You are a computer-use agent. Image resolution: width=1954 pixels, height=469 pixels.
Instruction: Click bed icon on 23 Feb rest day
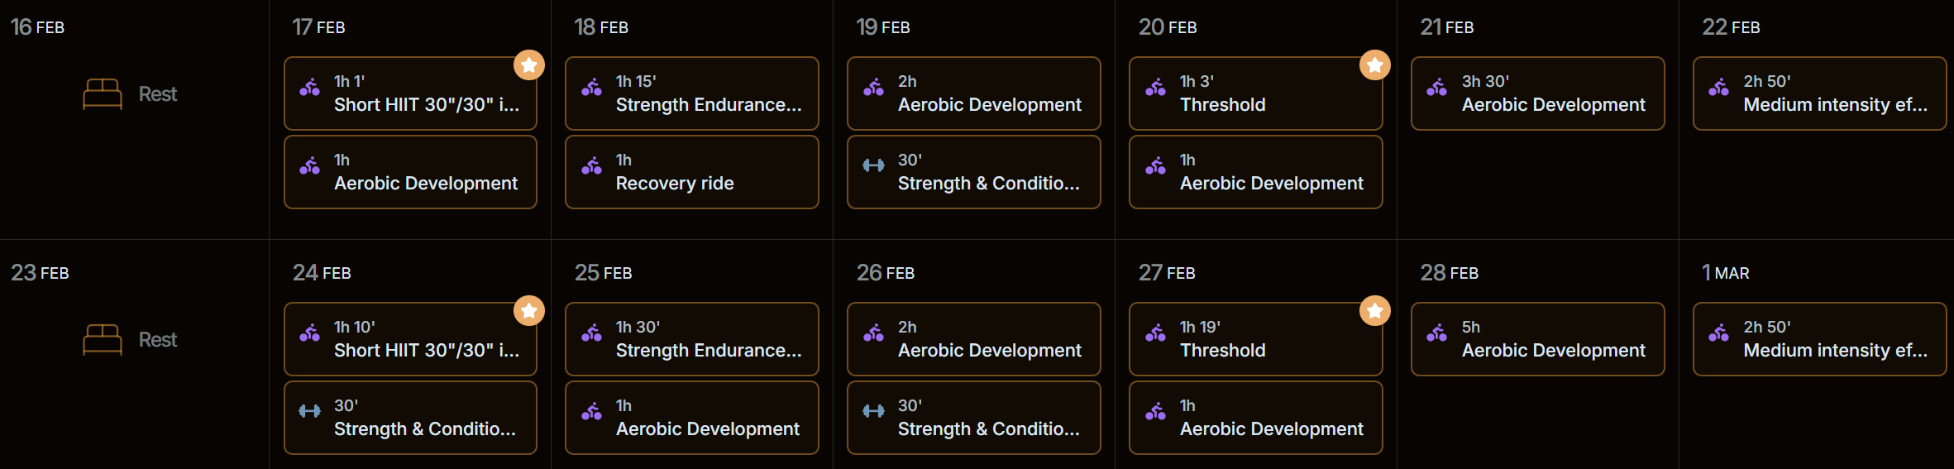click(103, 339)
